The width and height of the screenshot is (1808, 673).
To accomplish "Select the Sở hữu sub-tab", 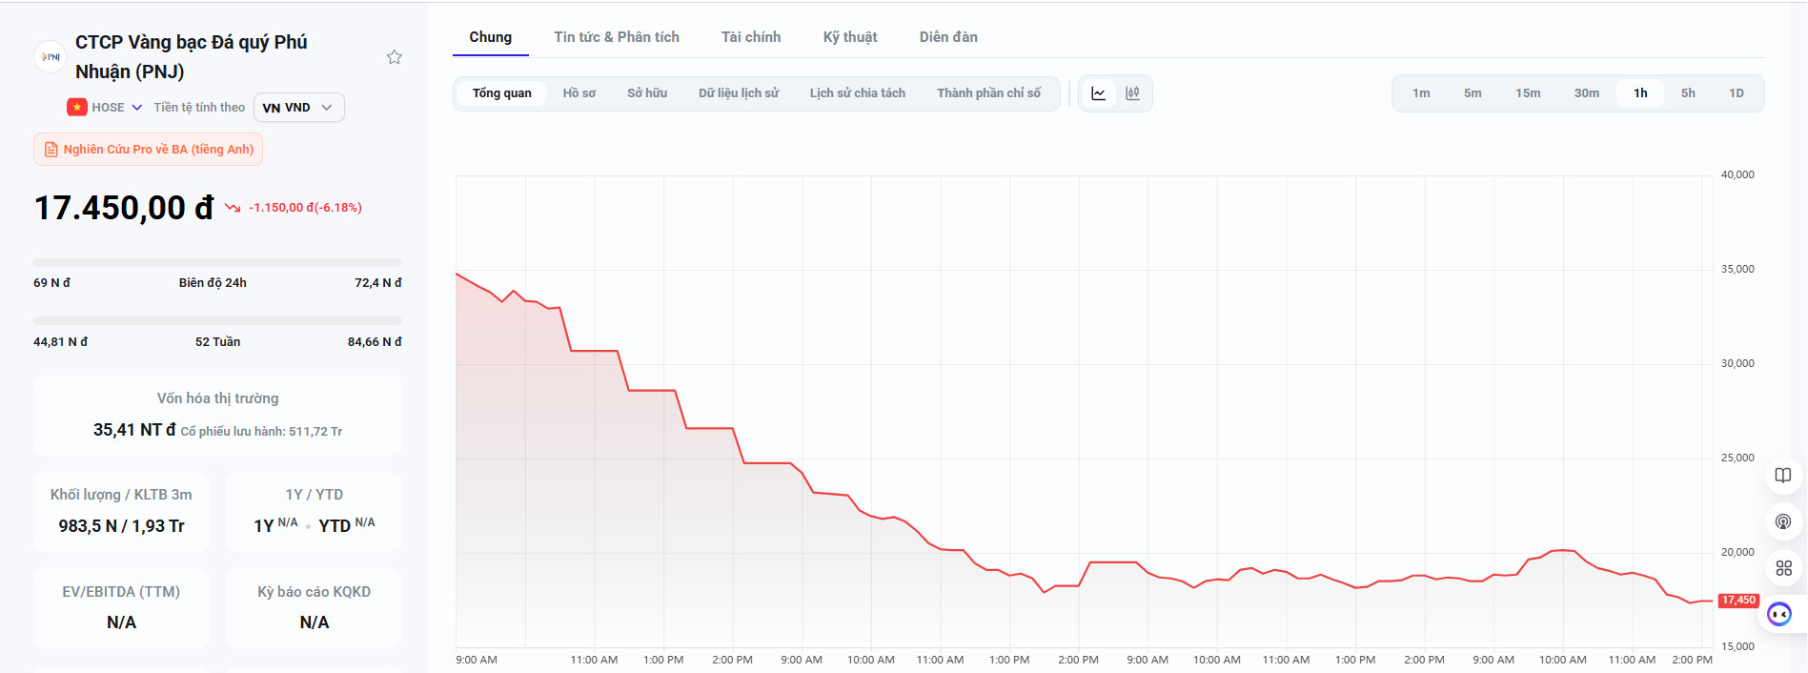I will point(647,93).
